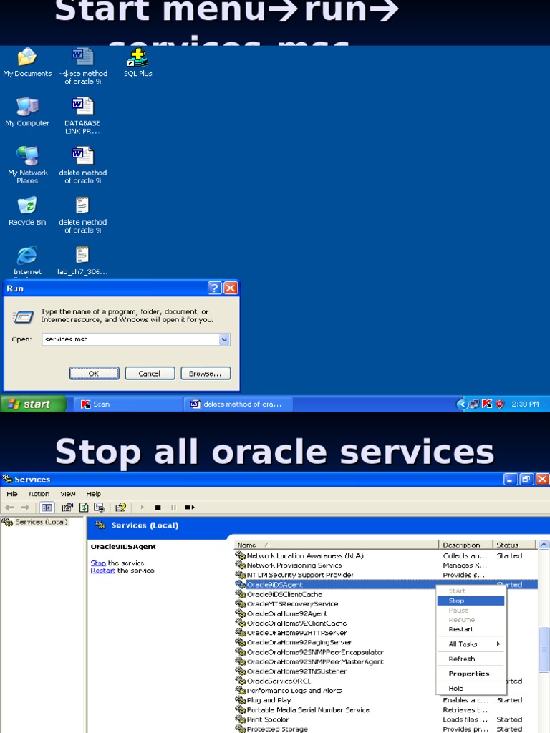Image resolution: width=550 pixels, height=733 pixels.
Task: Click the Windows start button
Action: tap(33, 404)
